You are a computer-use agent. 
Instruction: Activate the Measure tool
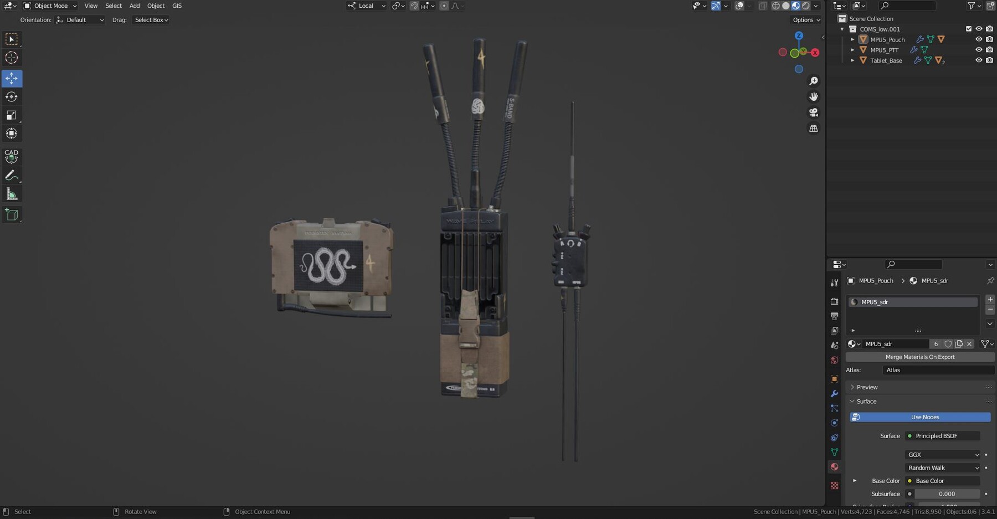point(11,193)
